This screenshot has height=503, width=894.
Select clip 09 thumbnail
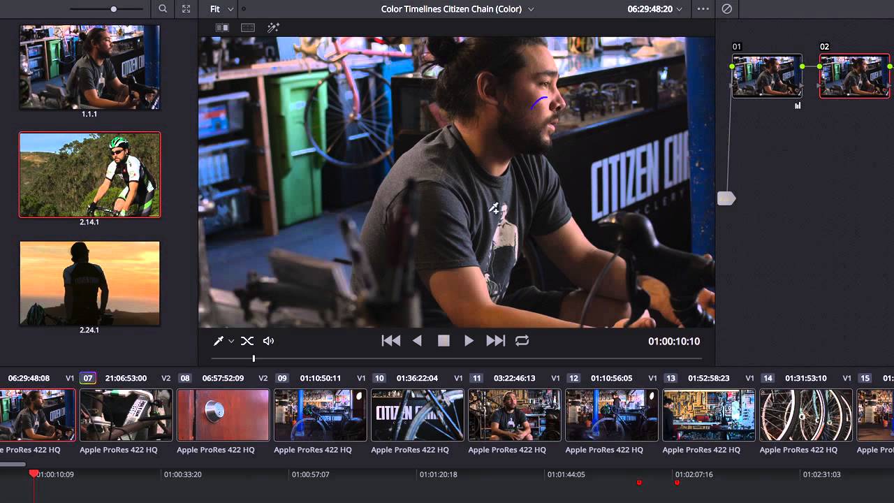pos(320,415)
